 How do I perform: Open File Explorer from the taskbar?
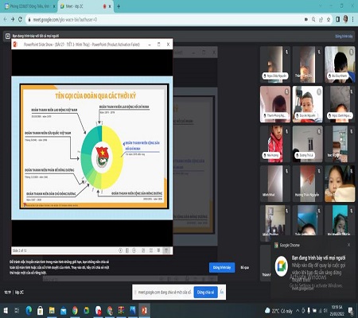pyautogui.click(x=52, y=311)
